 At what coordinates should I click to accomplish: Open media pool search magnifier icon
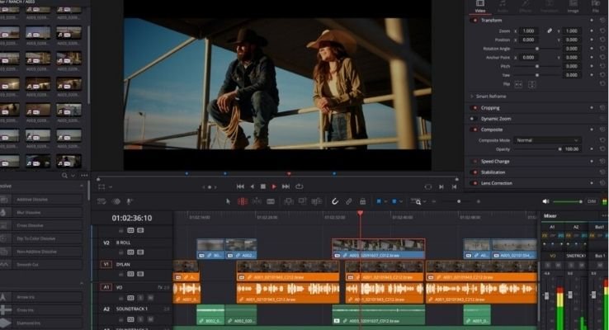click(64, 176)
